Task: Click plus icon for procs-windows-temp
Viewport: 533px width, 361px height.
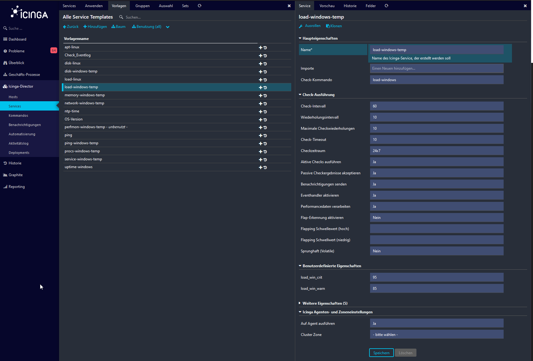Action: [x=261, y=152]
